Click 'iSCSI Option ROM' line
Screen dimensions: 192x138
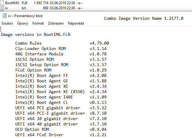click(34, 59)
